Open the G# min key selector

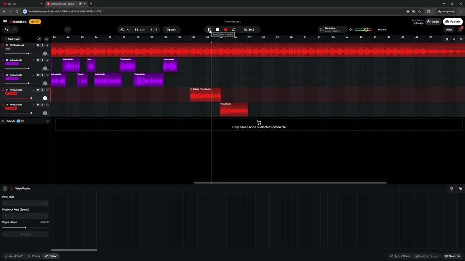(x=171, y=30)
